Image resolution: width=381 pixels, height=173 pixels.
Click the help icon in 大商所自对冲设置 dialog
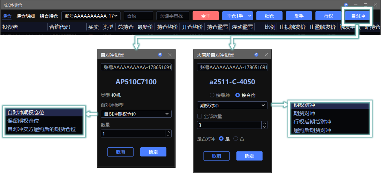(257, 55)
